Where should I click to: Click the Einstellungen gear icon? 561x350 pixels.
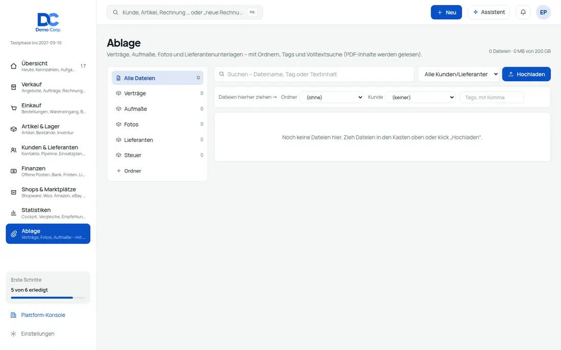point(13,334)
